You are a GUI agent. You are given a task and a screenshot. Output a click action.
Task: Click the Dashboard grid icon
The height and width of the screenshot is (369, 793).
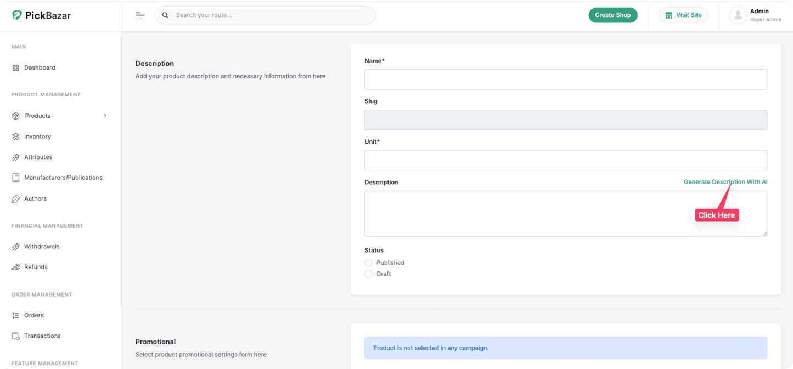(x=15, y=68)
